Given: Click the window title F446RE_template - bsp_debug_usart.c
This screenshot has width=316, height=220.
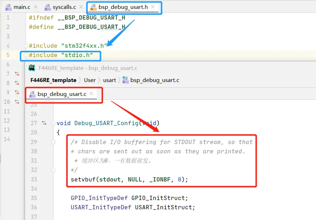Looking at the screenshot, I should tap(88, 68).
